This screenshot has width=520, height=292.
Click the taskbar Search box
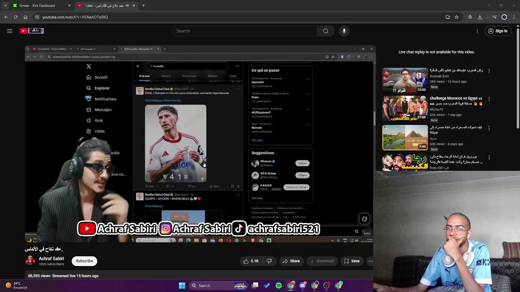[x=219, y=286]
